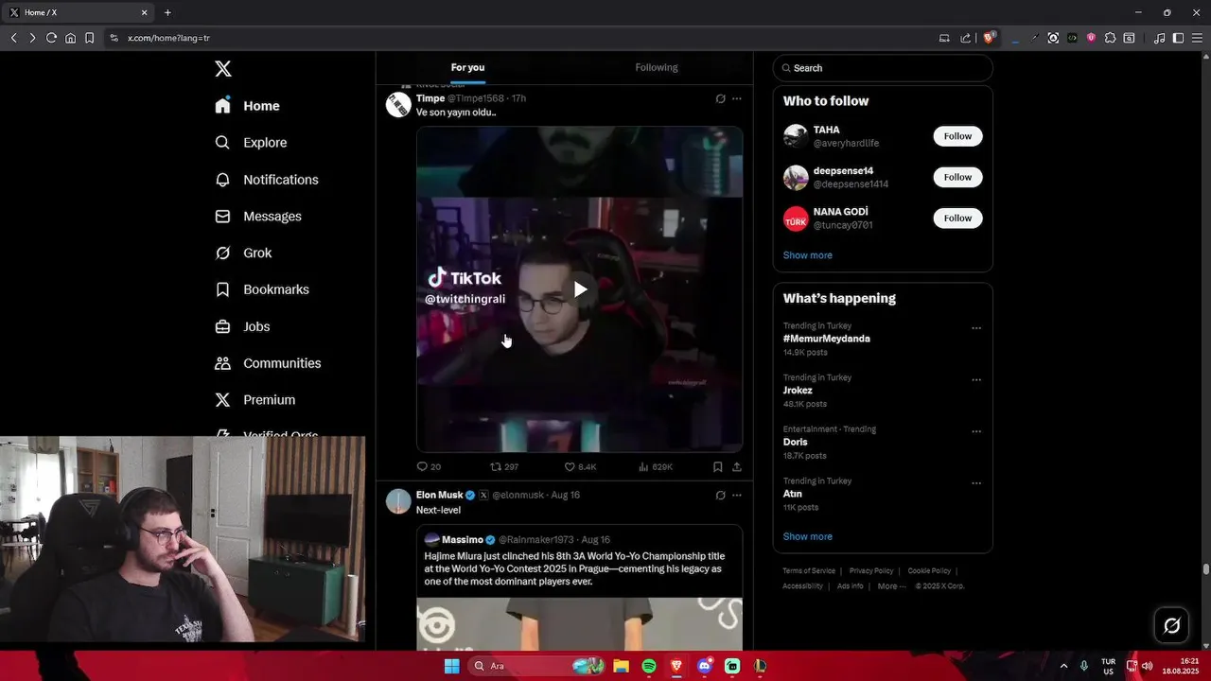The image size is (1211, 681).
Task: Open the browser hamburger menu
Action: 1197,38
